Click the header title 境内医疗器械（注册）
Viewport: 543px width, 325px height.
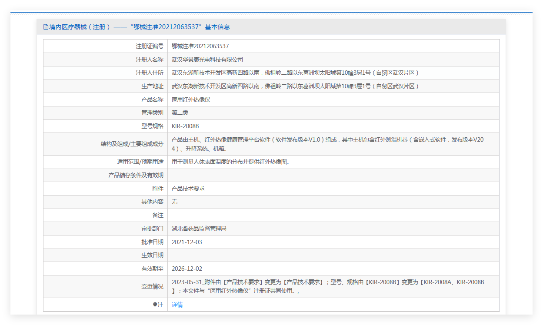80,27
